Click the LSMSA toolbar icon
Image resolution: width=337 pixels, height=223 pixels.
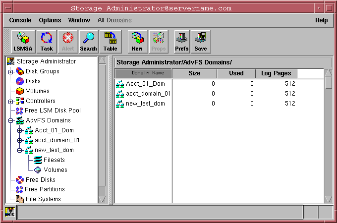tap(23, 42)
